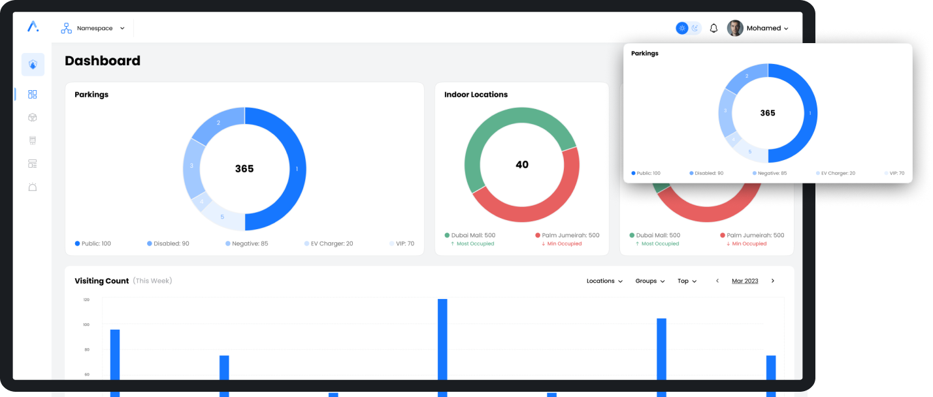Select the shield icon in the sidebar

[33, 65]
